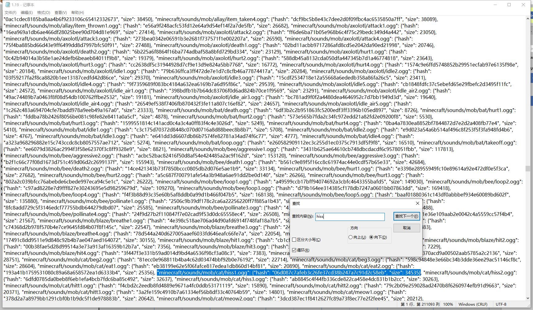This screenshot has width=533, height=310.
Task: Select the 向下(D) direction radio button
Action: click(x=378, y=237)
